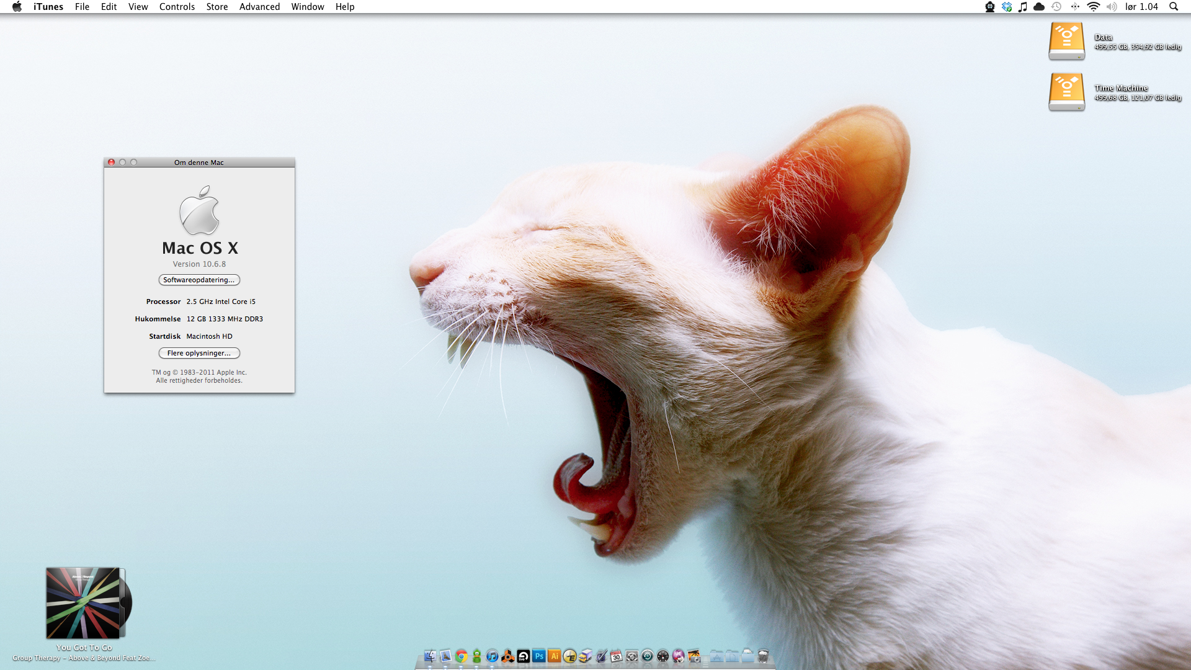Toggle the Wi-Fi status menu

[x=1094, y=7]
